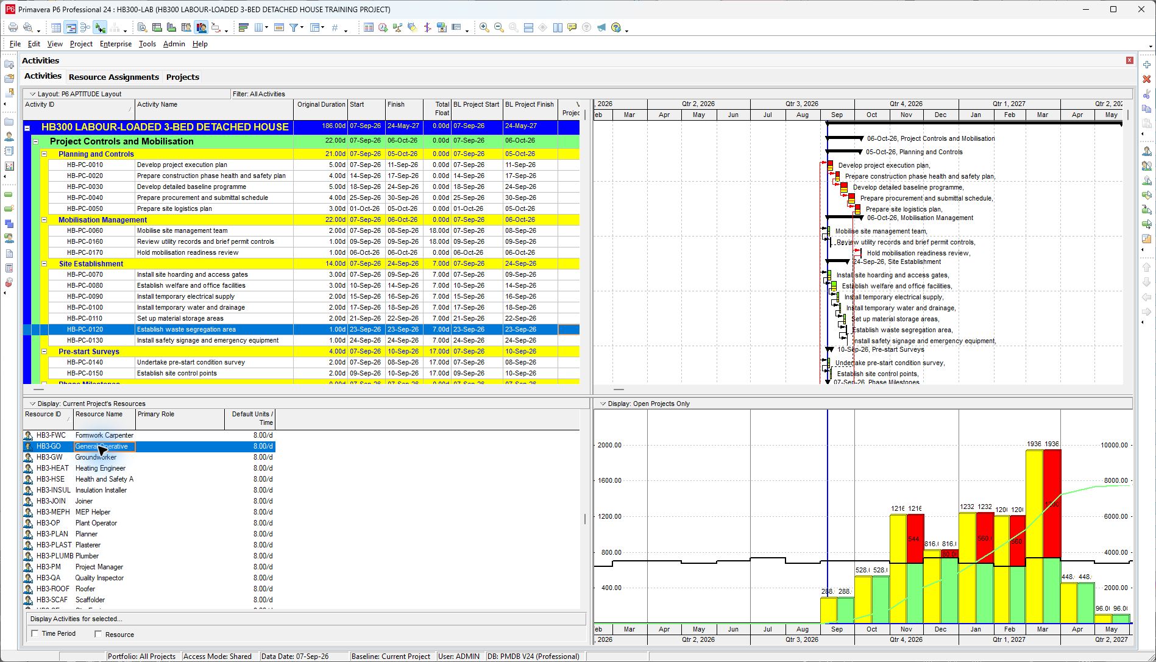Collapse the Pre-start Surveys group
This screenshot has height=662, width=1156.
click(x=44, y=352)
